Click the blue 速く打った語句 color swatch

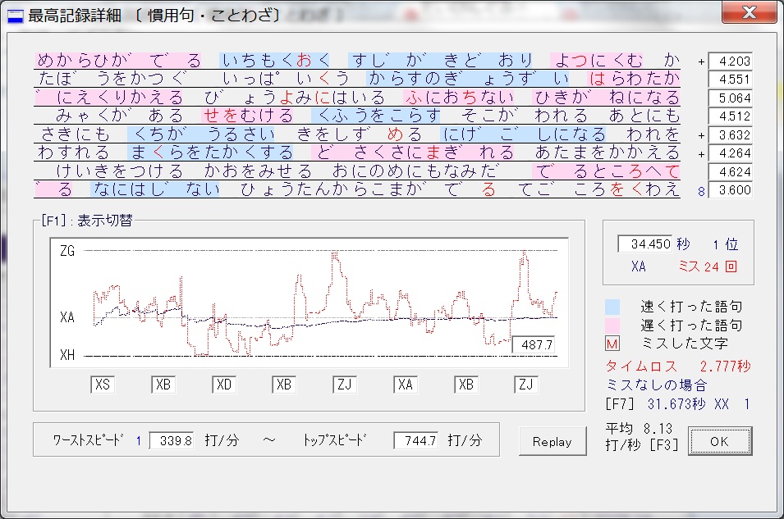pyautogui.click(x=612, y=307)
